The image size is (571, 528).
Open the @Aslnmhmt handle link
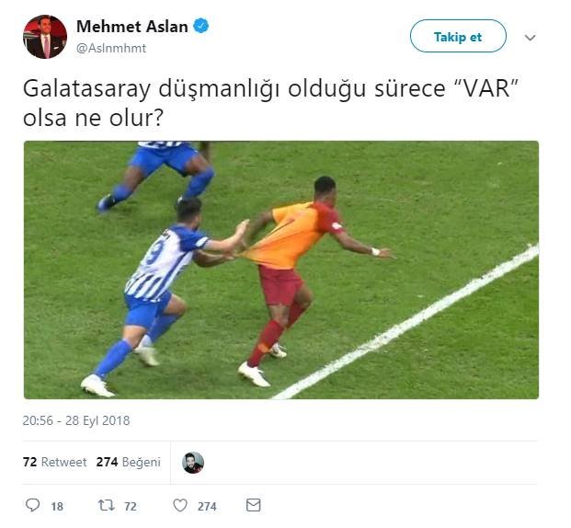[111, 48]
